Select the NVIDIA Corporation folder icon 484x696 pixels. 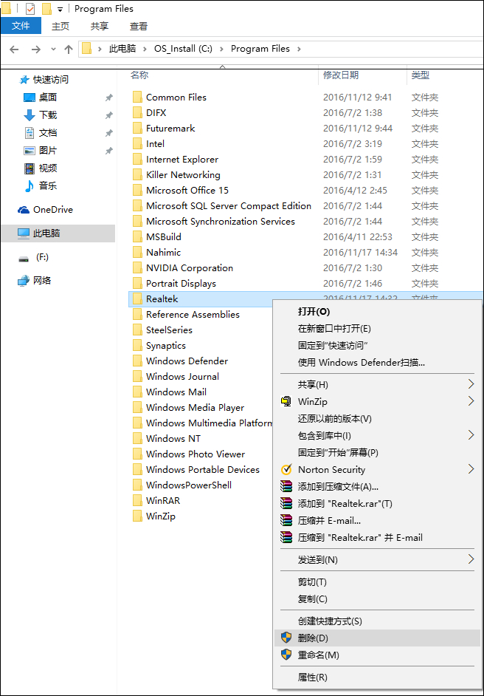click(138, 268)
